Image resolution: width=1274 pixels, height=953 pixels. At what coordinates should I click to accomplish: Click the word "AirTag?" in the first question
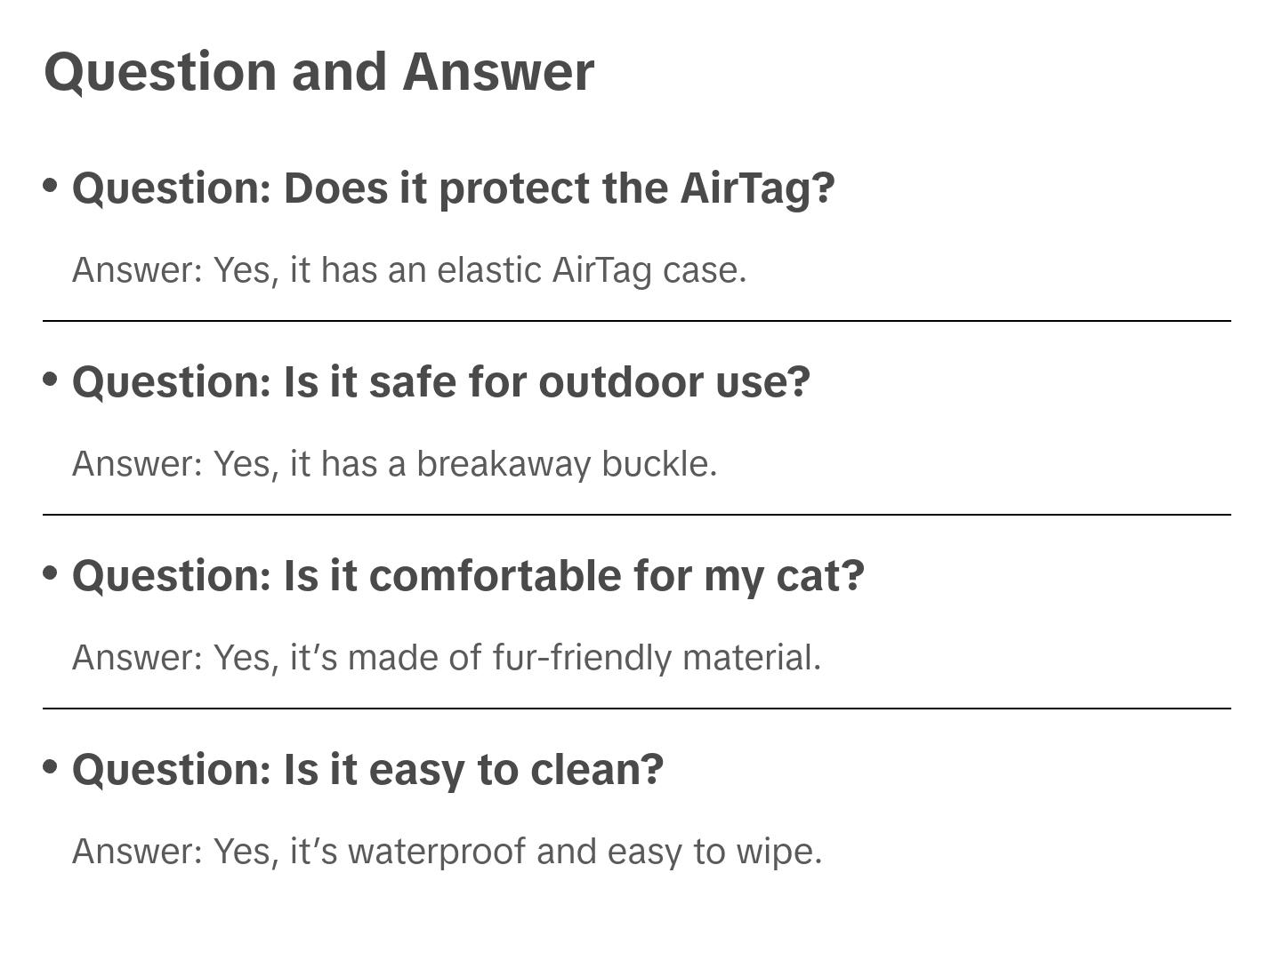758,188
